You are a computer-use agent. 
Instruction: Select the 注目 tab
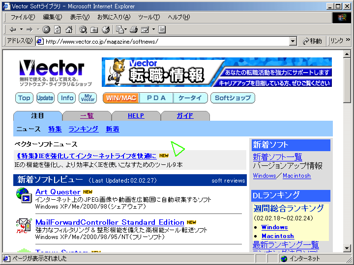[x=37, y=116]
